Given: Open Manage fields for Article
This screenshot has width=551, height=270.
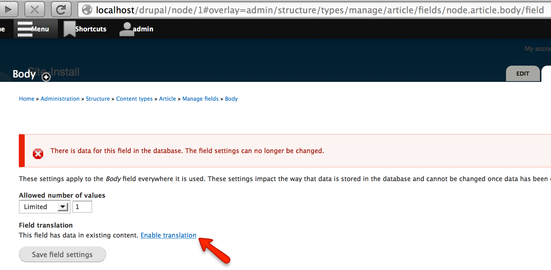Looking at the screenshot, I should pyautogui.click(x=200, y=98).
